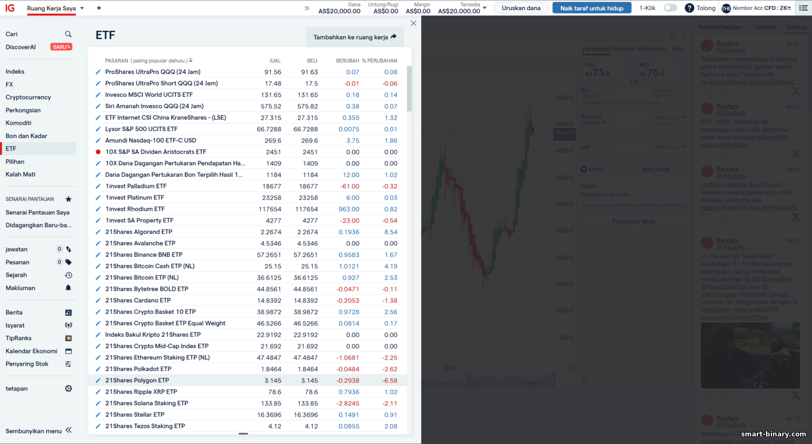Click the tetapan gear icon
Screen dimensions: 812x444
tap(68, 389)
